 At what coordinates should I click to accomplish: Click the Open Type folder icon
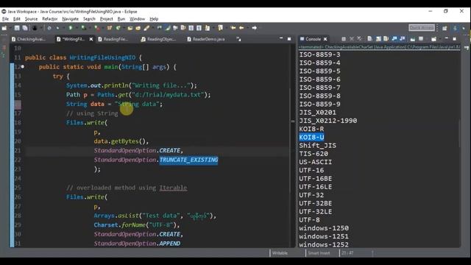tap(130, 28)
